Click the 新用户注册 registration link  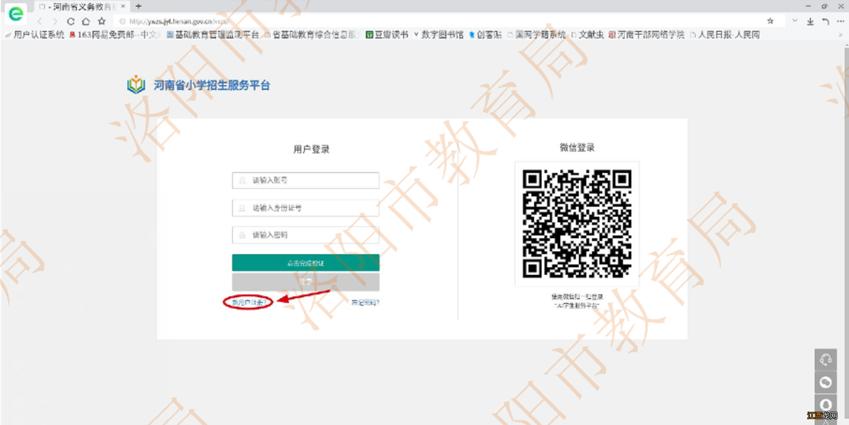(244, 303)
